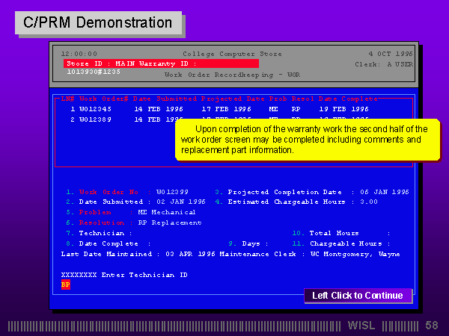The height and width of the screenshot is (336, 449).
Task: Select the Problem field ME Mechanical
Action: click(157, 212)
